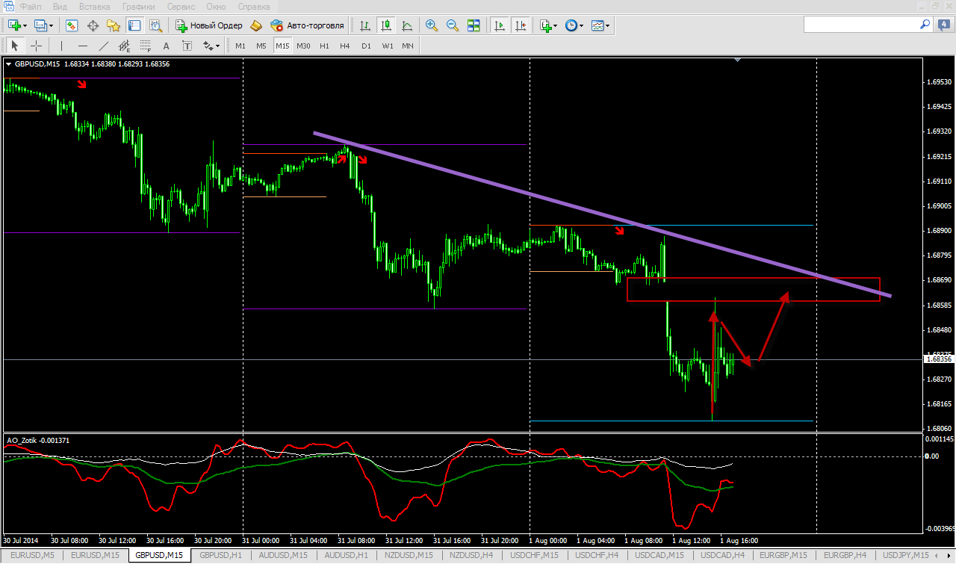
Task: Draw a horizontal line tool
Action: tap(83, 46)
